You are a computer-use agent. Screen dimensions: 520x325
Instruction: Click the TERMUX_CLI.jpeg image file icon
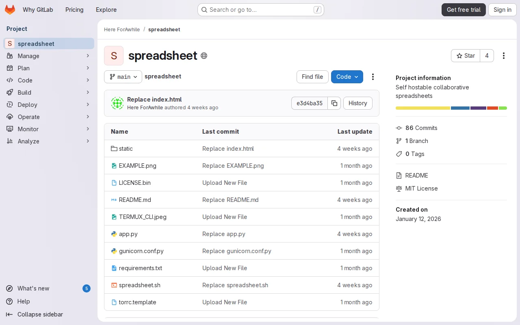[x=114, y=217]
